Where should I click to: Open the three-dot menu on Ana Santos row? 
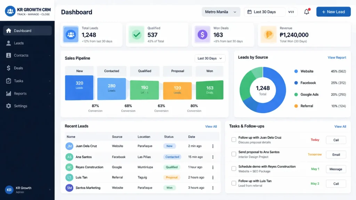click(x=212, y=157)
